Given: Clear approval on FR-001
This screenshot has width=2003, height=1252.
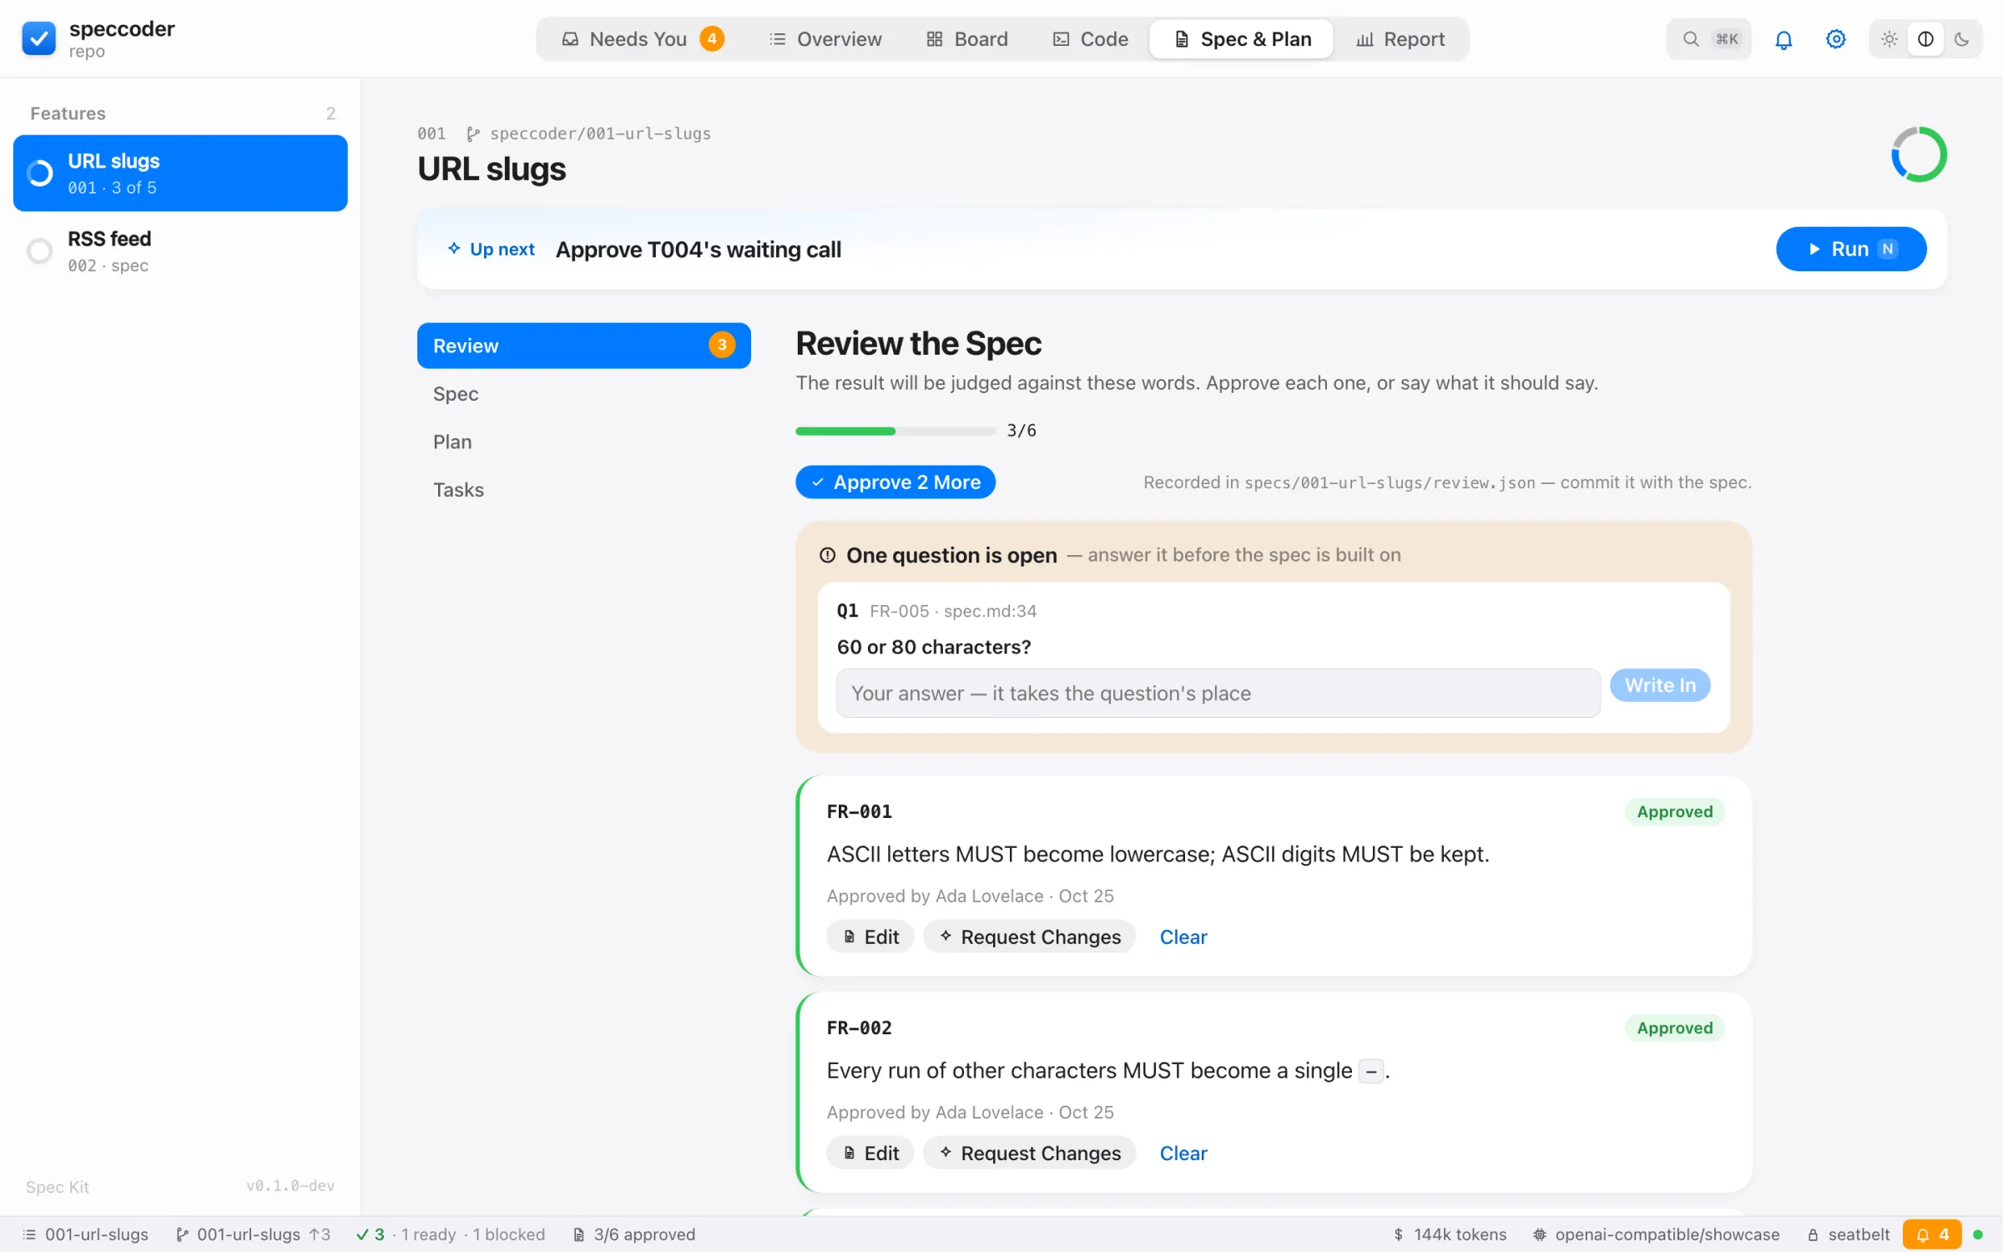Looking at the screenshot, I should [1183, 936].
